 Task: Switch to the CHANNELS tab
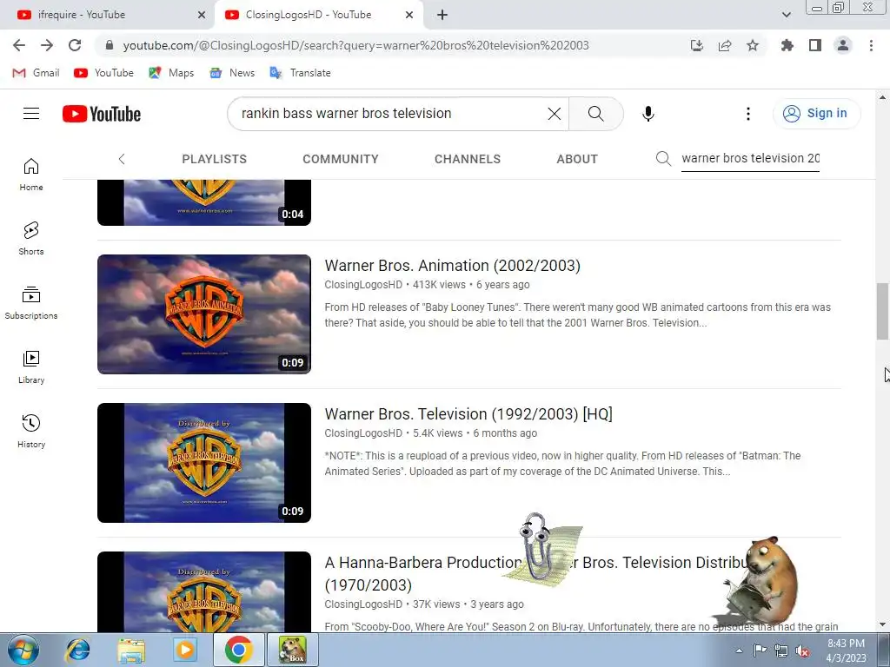(x=467, y=159)
